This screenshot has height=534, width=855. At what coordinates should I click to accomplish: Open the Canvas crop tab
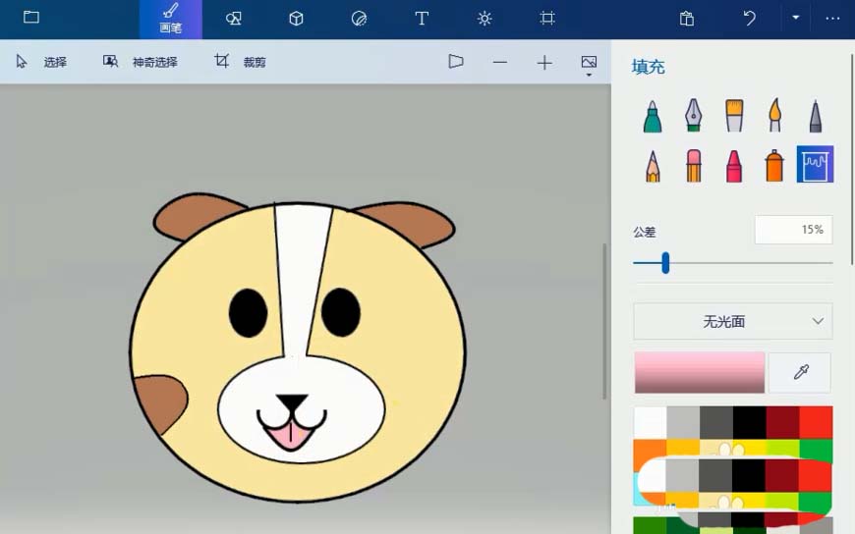click(x=547, y=19)
